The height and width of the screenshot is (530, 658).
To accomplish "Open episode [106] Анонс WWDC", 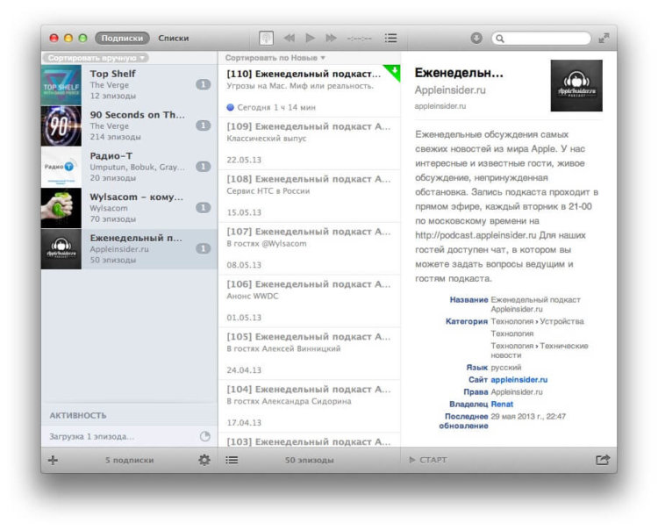I will point(310,301).
